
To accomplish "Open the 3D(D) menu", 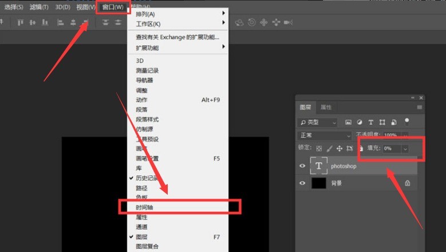I will pos(63,7).
